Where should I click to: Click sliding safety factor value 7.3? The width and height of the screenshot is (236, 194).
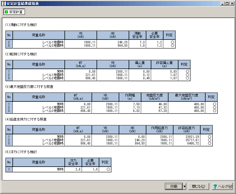pyautogui.click(x=142, y=42)
